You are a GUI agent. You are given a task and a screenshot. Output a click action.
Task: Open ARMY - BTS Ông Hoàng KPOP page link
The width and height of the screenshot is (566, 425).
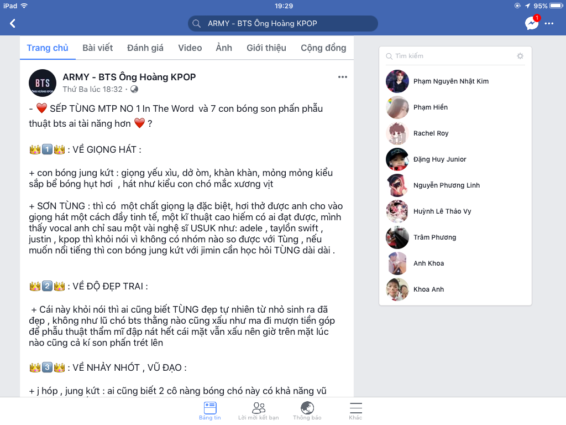click(x=129, y=77)
